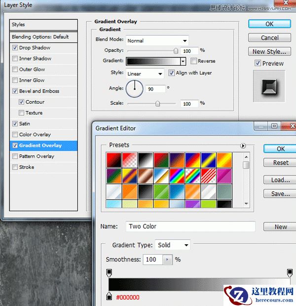
Task: Toggle Align with Layer checkbox
Action: (x=171, y=73)
